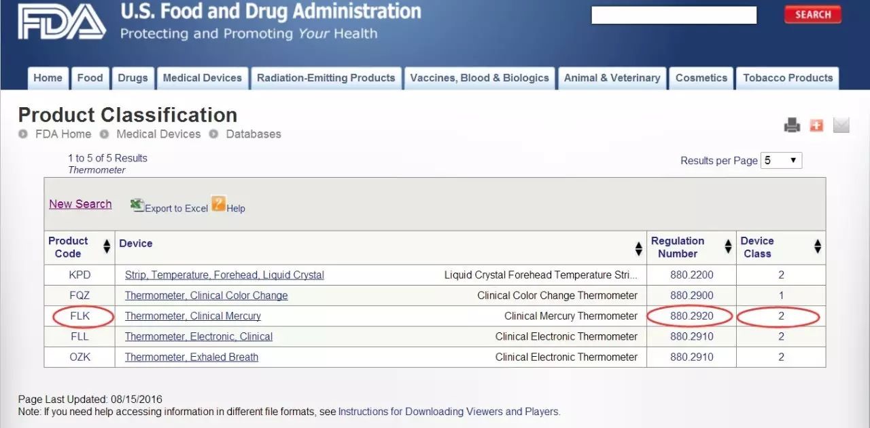Click product code KPD cell
The image size is (870, 428).
click(80, 275)
